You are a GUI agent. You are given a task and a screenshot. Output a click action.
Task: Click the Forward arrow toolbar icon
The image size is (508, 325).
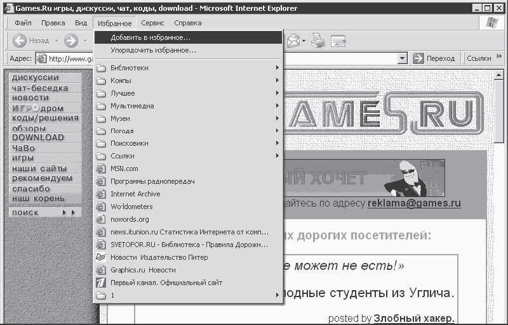coord(71,41)
